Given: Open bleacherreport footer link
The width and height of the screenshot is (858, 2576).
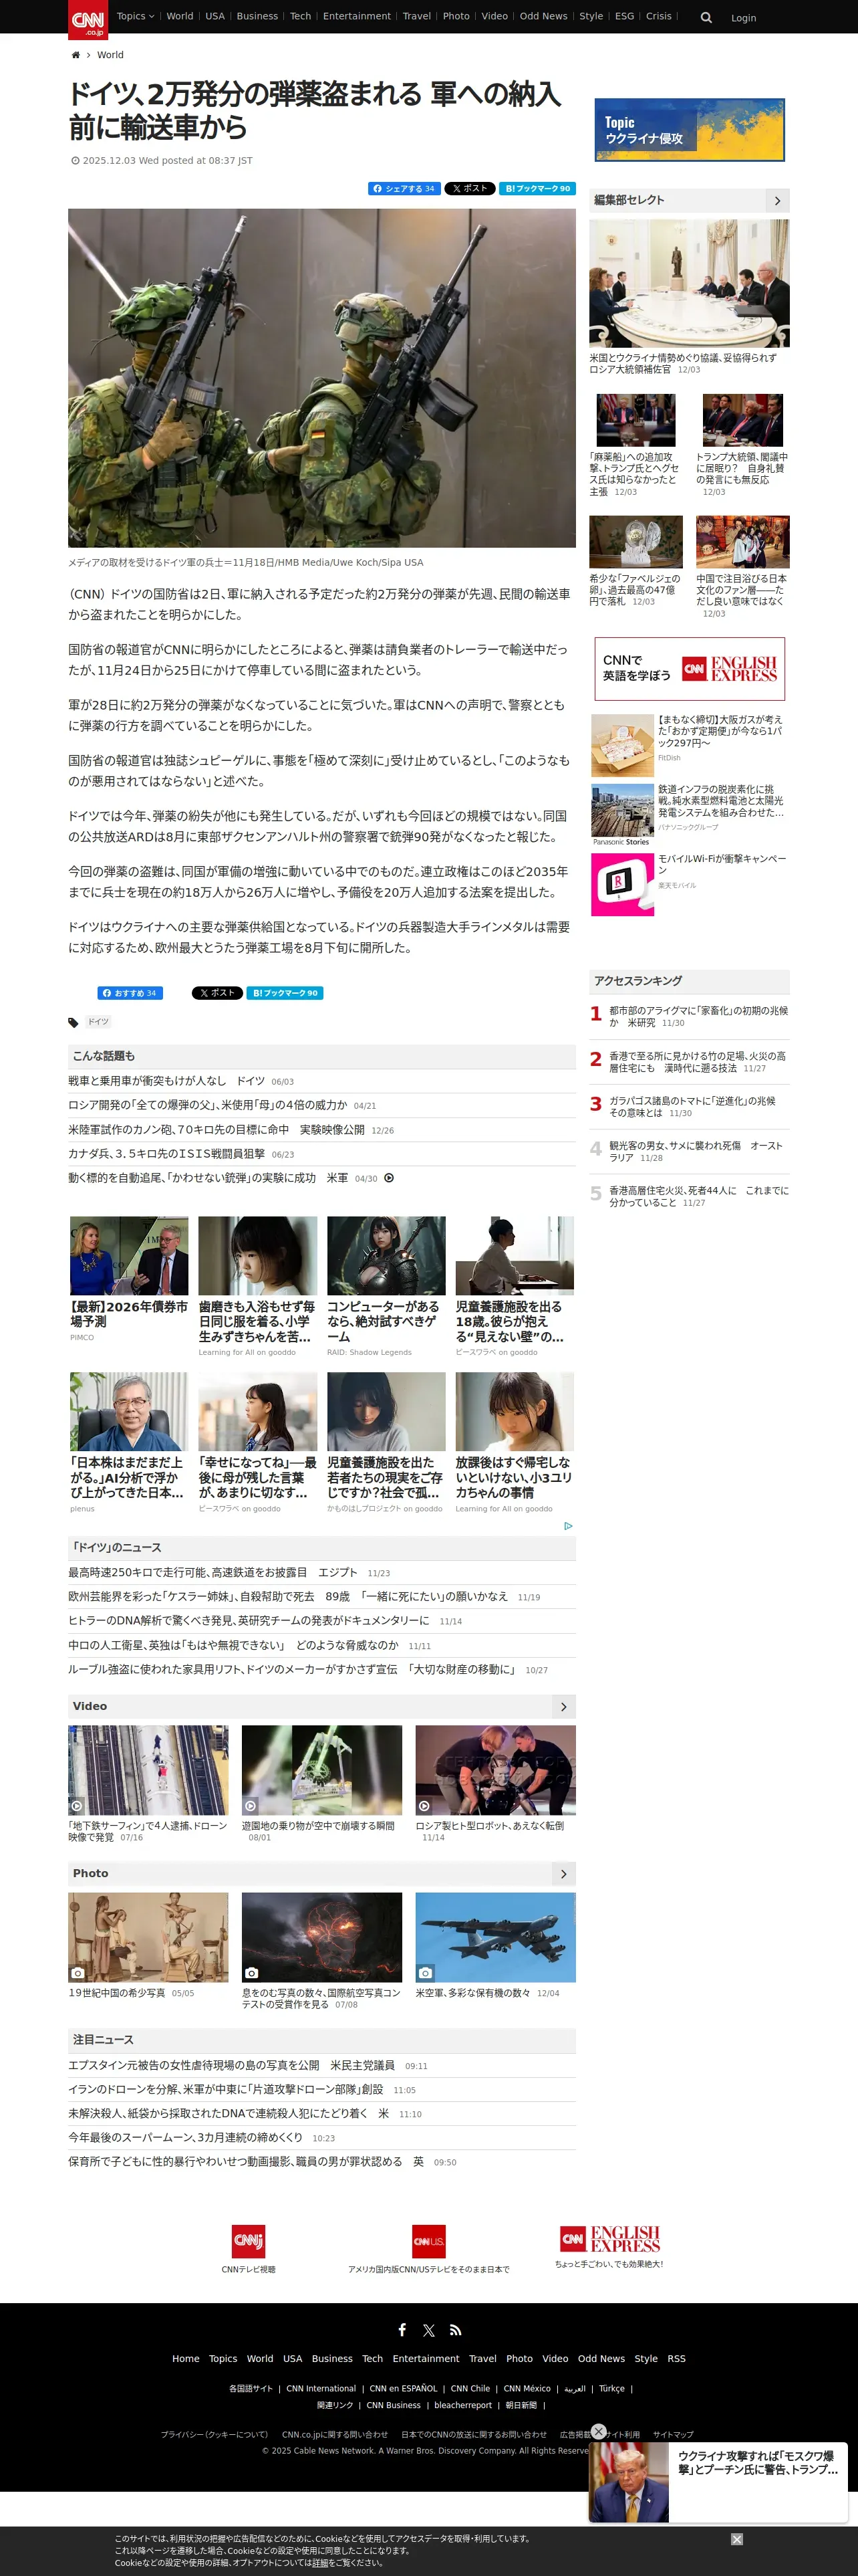Looking at the screenshot, I should [462, 2406].
